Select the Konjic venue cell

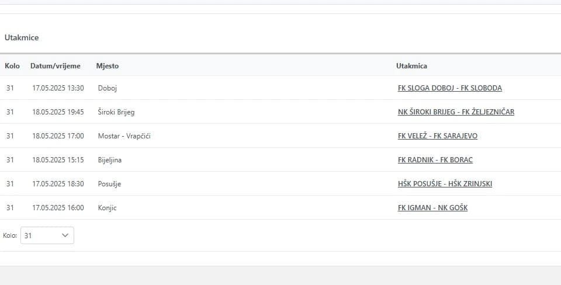[108, 208]
